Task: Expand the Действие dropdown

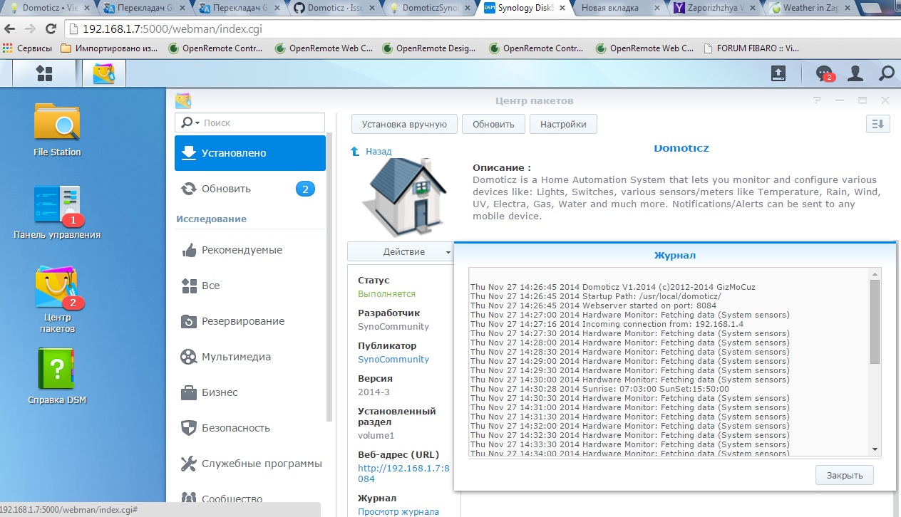Action: (x=400, y=251)
